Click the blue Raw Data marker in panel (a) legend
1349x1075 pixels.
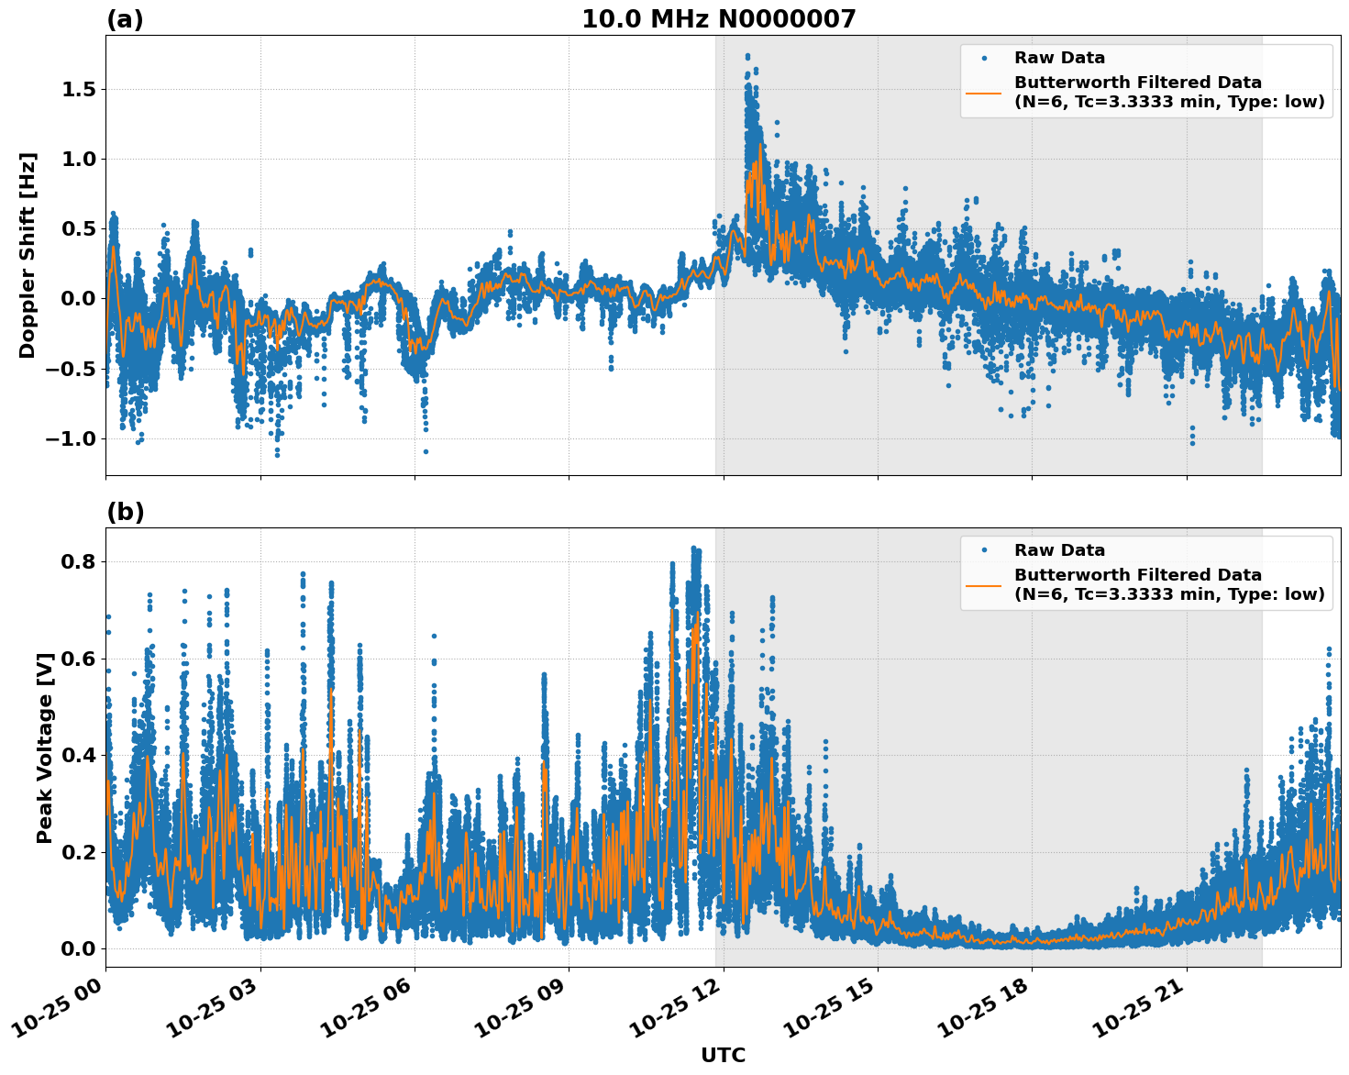(985, 56)
